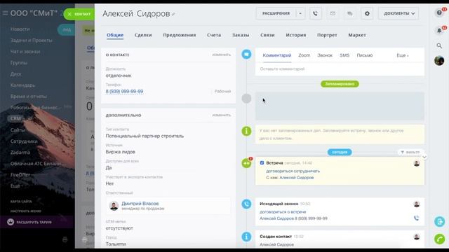Click the expand tariff icon
The width and height of the screenshot is (449, 252).
coord(11,222)
